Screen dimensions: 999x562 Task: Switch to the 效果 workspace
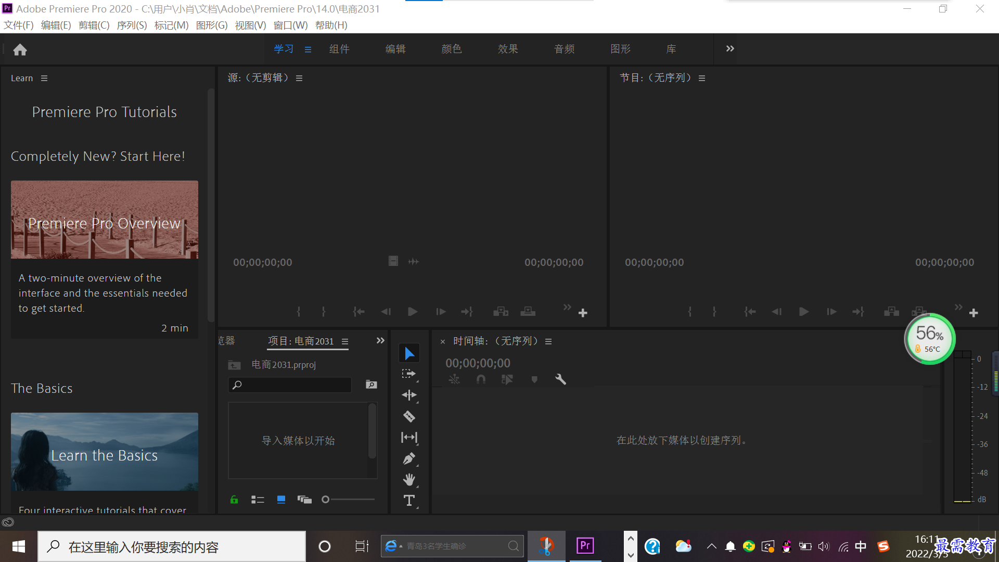point(508,49)
